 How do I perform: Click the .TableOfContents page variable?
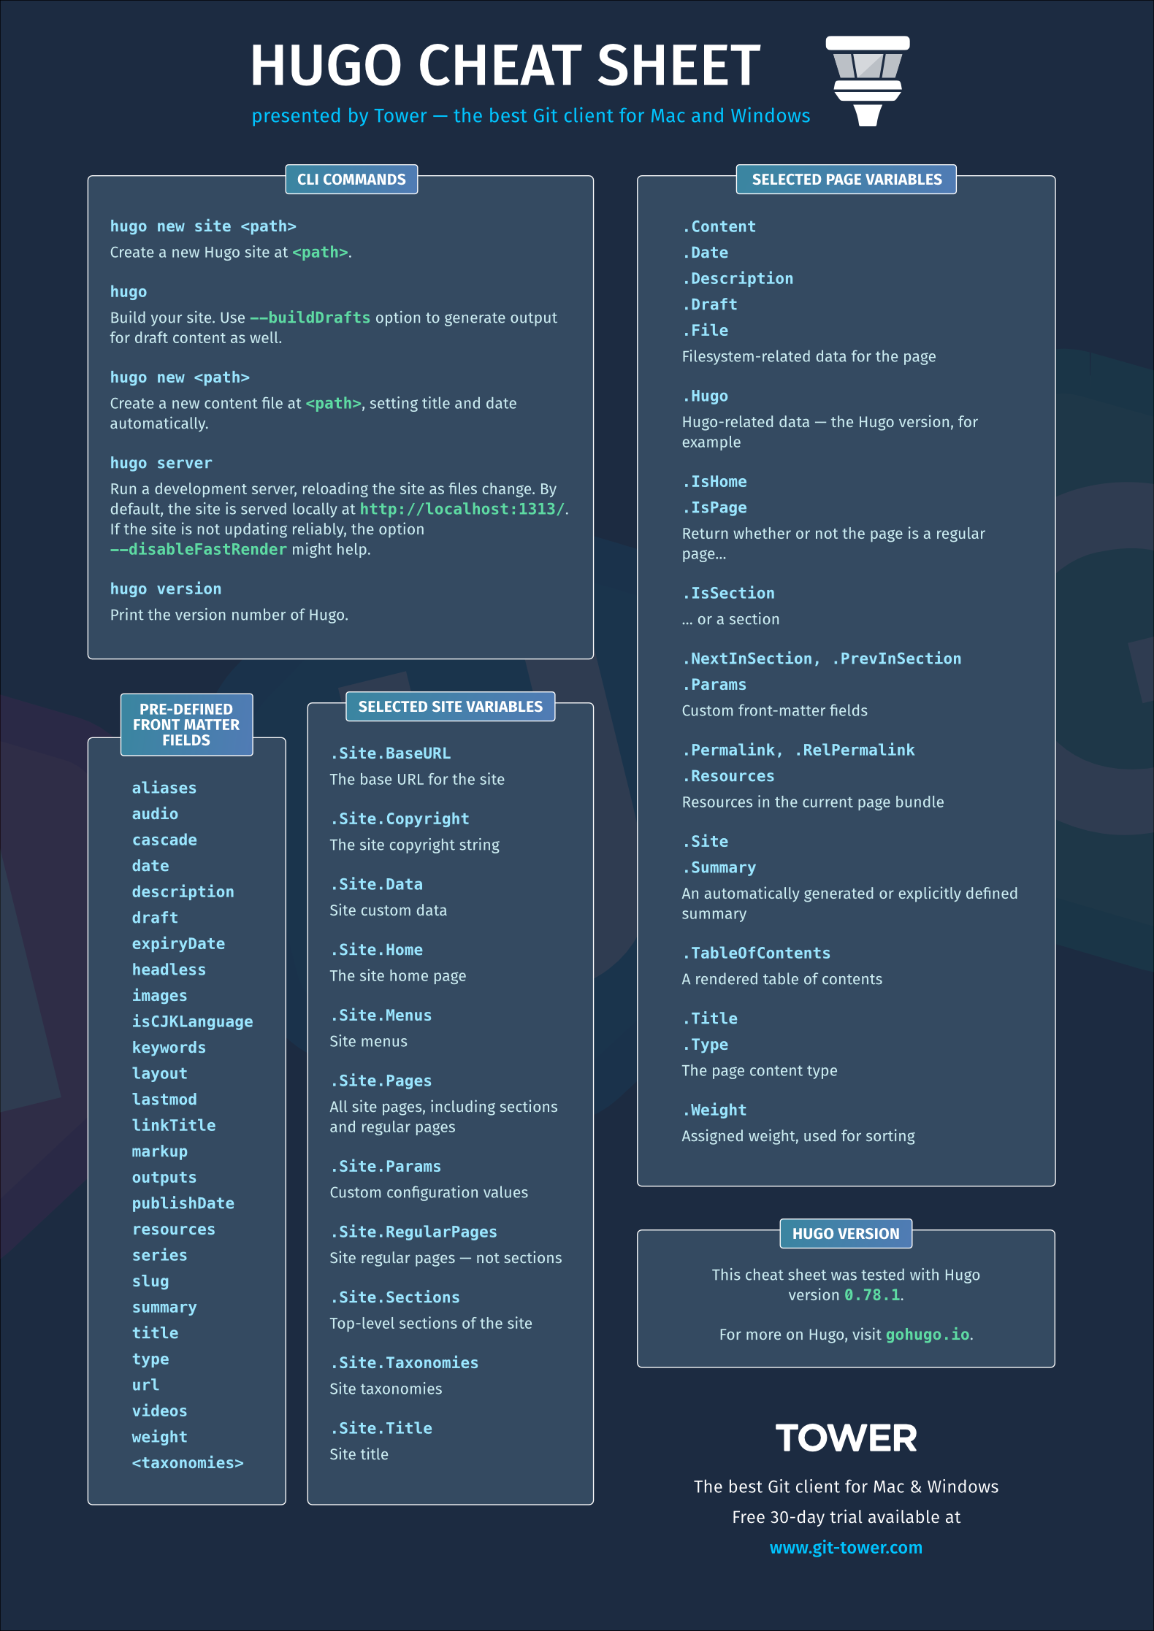point(756,953)
